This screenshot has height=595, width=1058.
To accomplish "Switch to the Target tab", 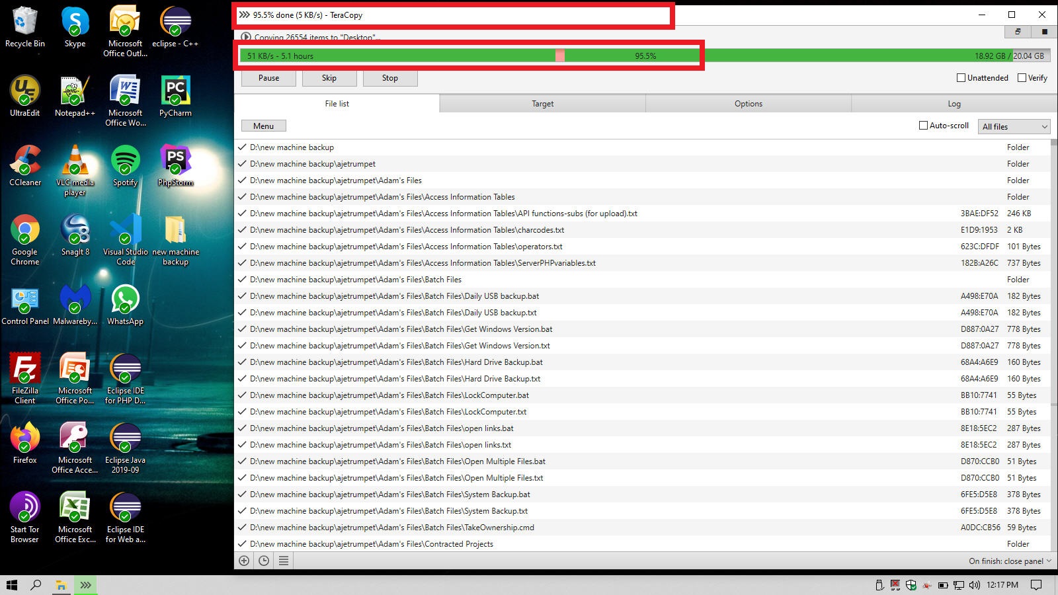I will point(543,104).
